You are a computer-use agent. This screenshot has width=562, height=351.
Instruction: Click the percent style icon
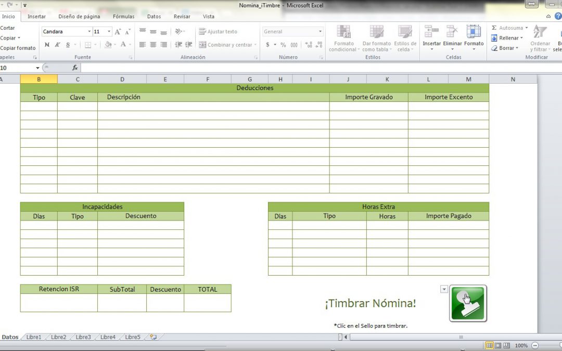(x=283, y=45)
